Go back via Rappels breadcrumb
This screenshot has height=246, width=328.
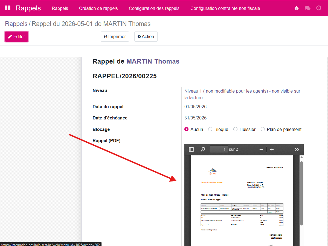click(16, 24)
